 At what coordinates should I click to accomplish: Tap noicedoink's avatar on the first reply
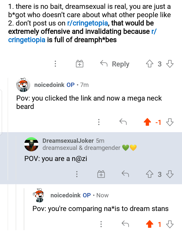click(23, 85)
